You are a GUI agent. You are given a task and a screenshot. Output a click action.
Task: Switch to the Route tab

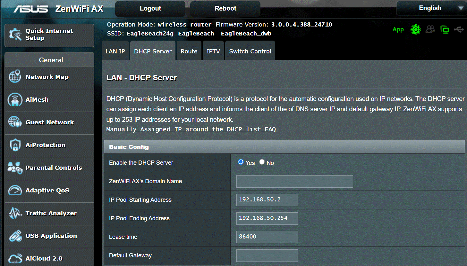click(x=189, y=51)
